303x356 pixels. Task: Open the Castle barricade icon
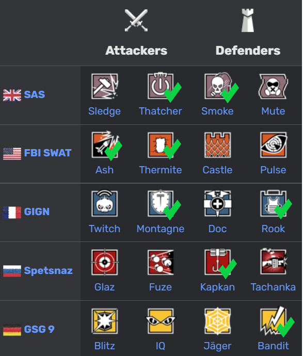pos(218,145)
